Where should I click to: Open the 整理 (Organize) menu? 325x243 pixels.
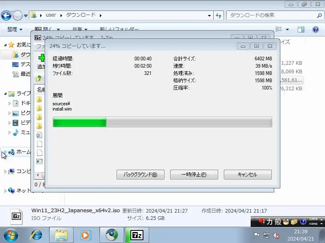(15, 29)
